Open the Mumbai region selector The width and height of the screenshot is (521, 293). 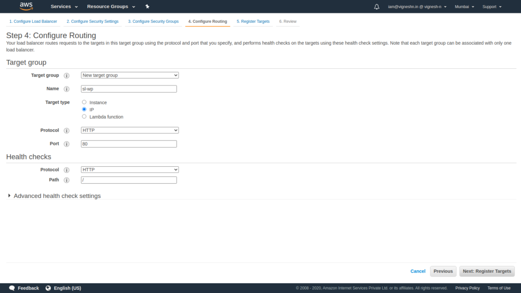pos(464,7)
